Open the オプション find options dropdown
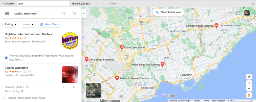This screenshot has height=102, width=256. point(113,3)
